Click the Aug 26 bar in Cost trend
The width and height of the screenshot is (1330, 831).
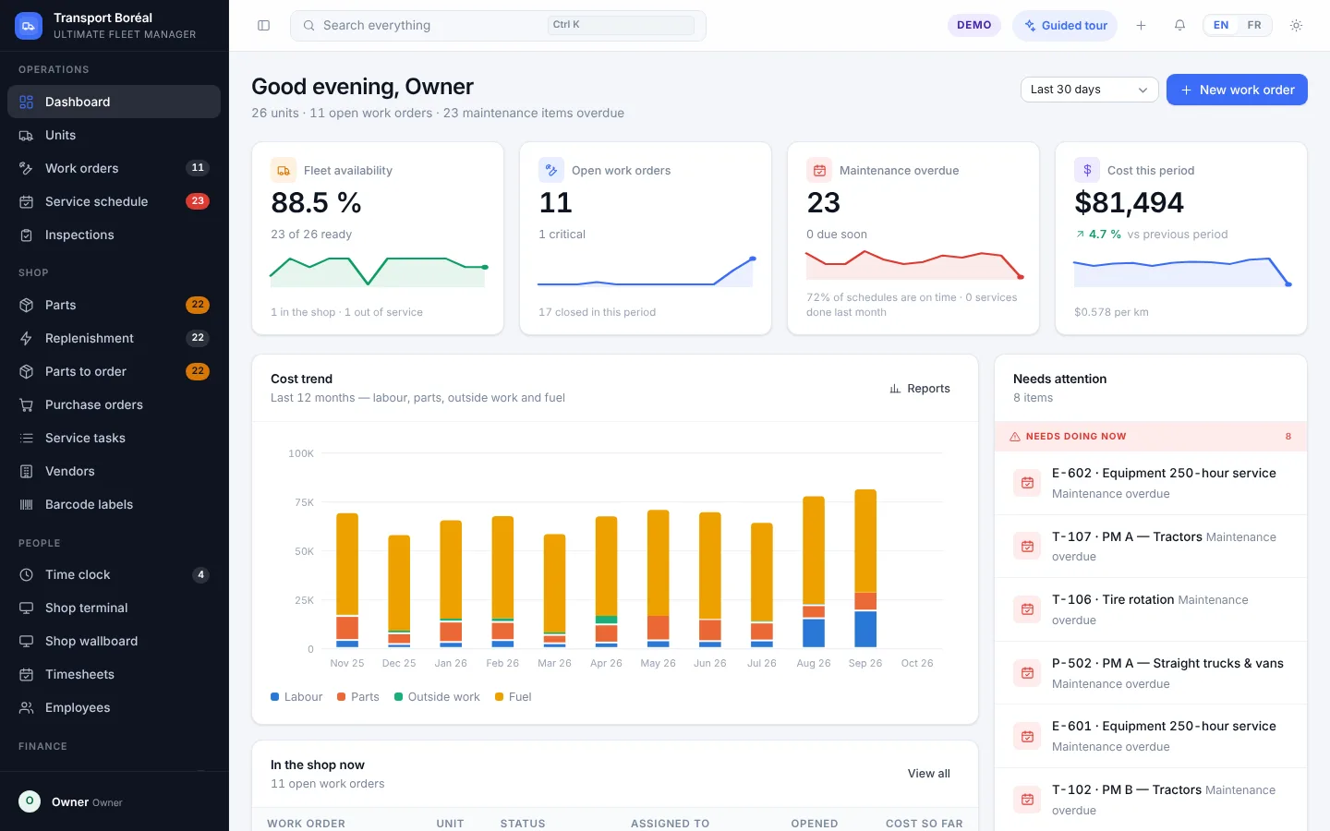tap(814, 572)
